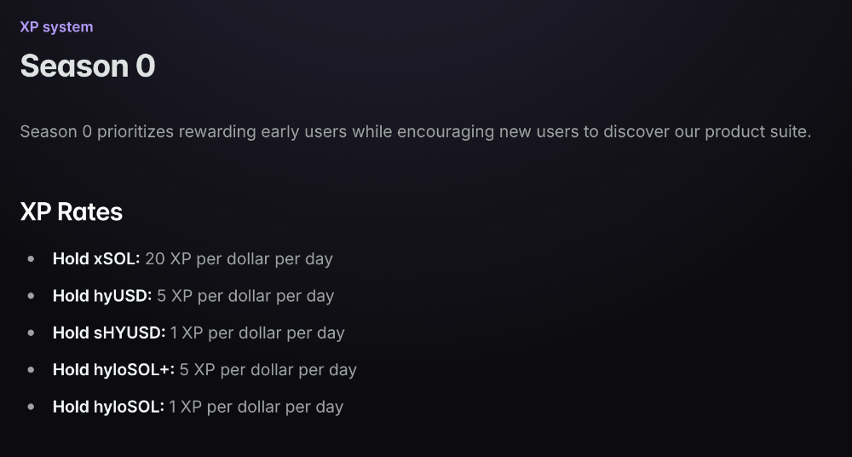Click the bullet point beside Hold hyloSOL+
The width and height of the screenshot is (852, 457).
tap(32, 370)
